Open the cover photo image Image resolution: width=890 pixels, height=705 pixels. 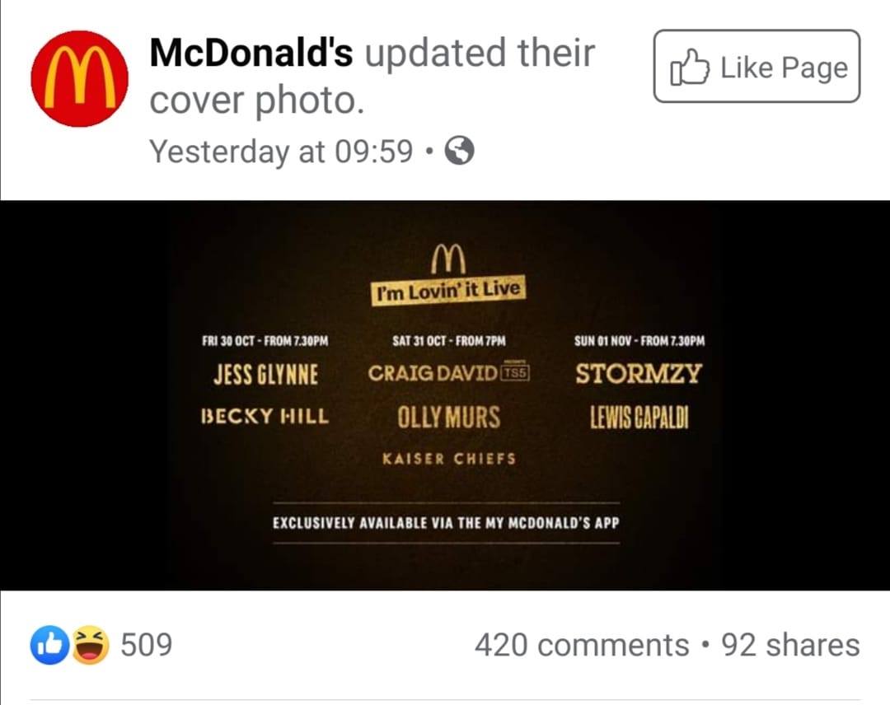445,395
